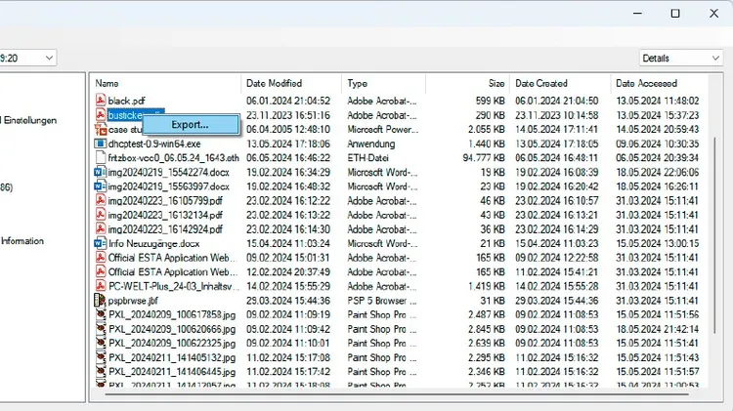The height and width of the screenshot is (411, 733).
Task: Click the 06.04.2005 12:48:10 modified date
Action: (288, 130)
